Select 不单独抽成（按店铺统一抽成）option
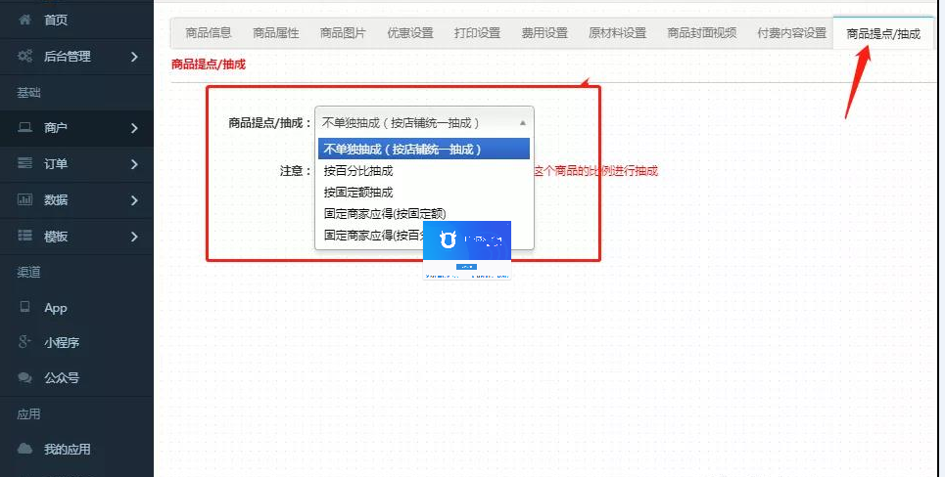Screen dimensions: 945x477 (x=424, y=150)
